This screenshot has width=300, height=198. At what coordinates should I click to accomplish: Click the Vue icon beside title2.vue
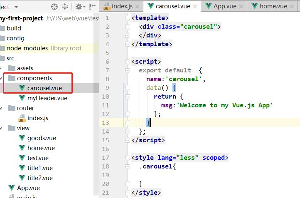(x=22, y=178)
